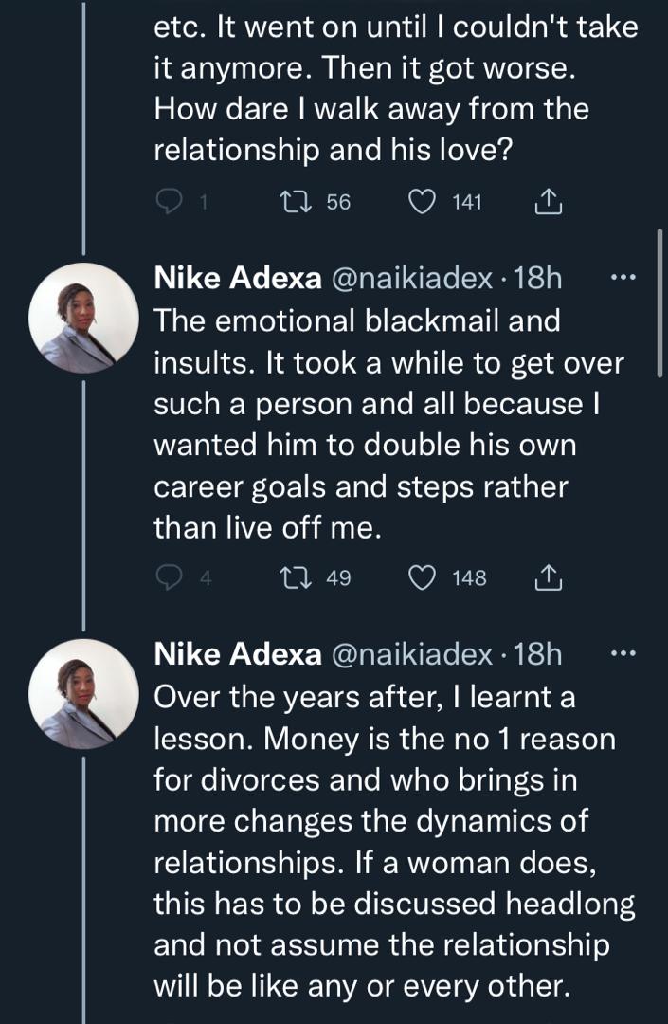This screenshot has width=668, height=1024.
Task: Share the emotional blackmail tweet
Action: (548, 577)
